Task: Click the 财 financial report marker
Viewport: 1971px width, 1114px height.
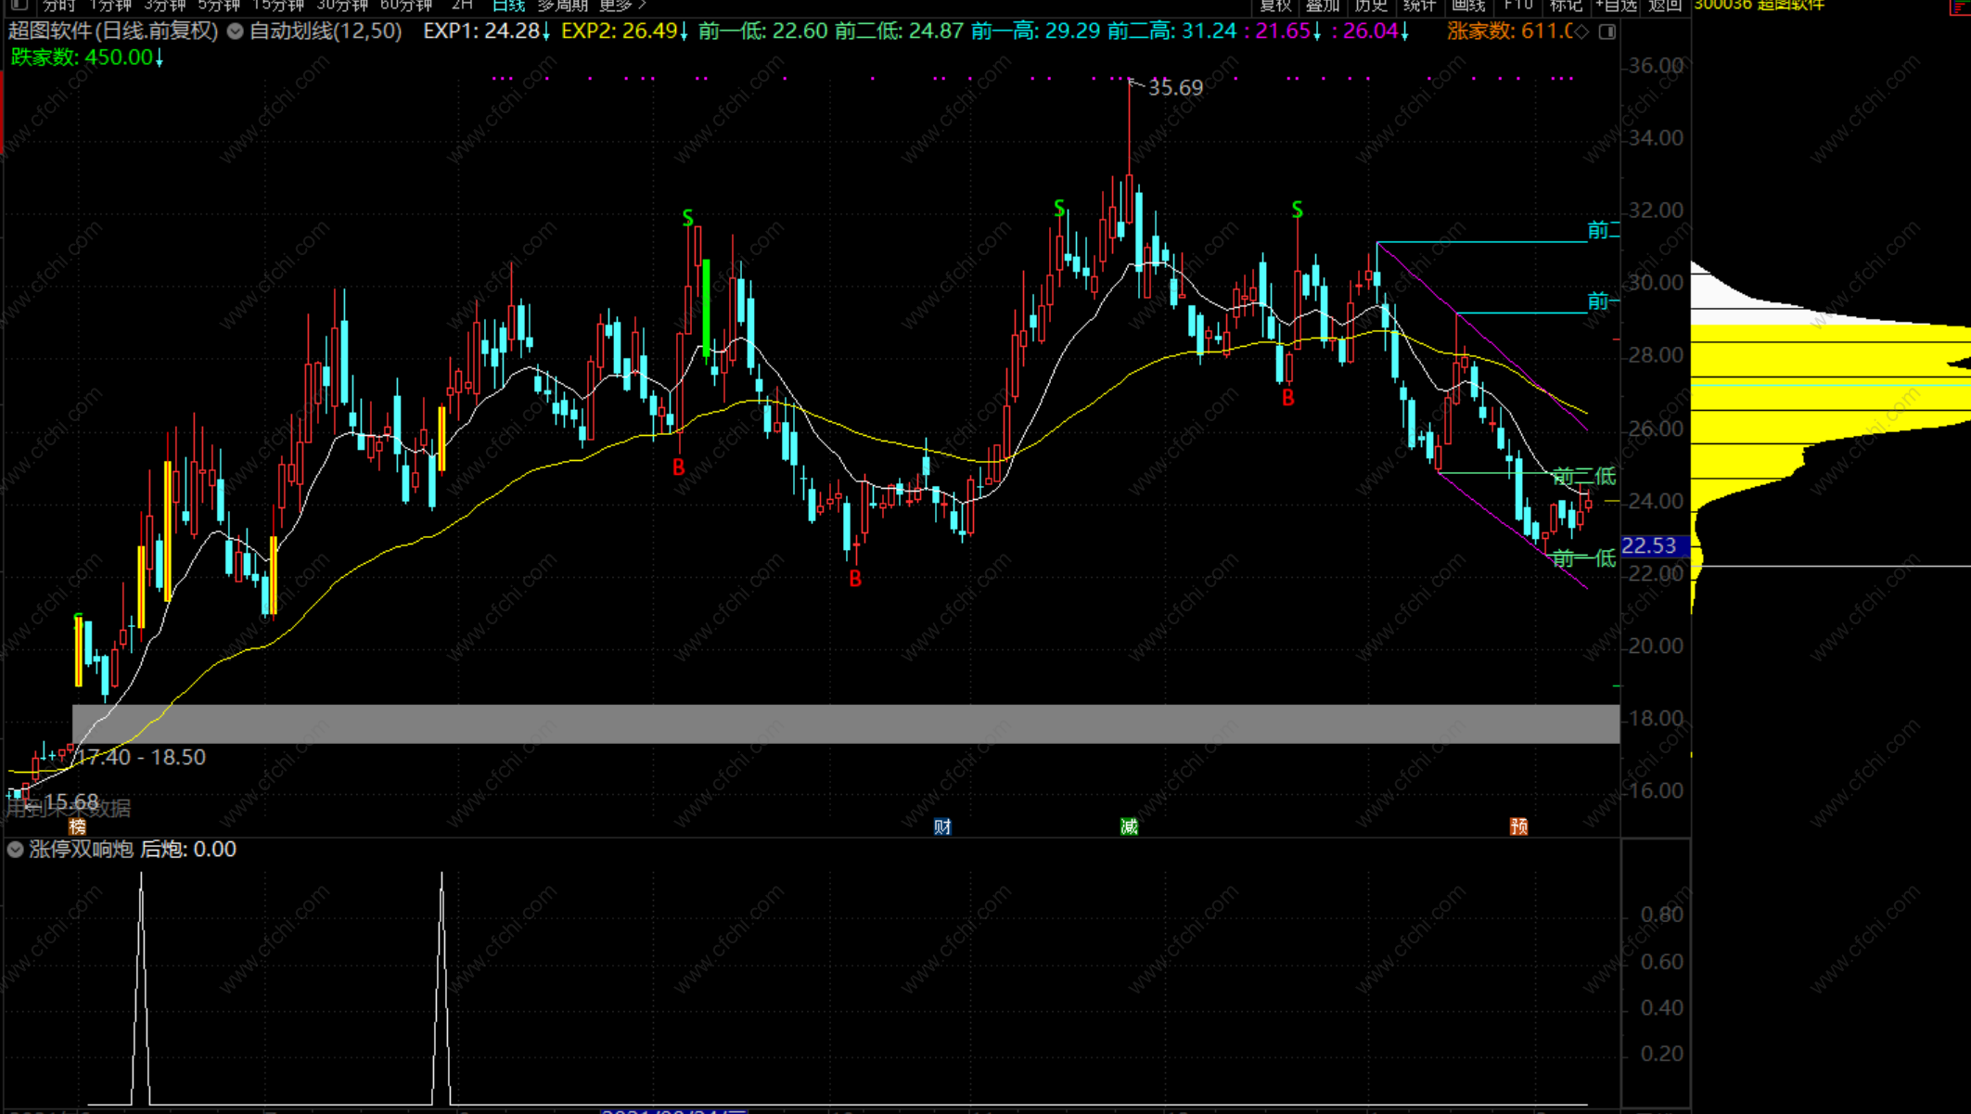Action: pos(942,826)
